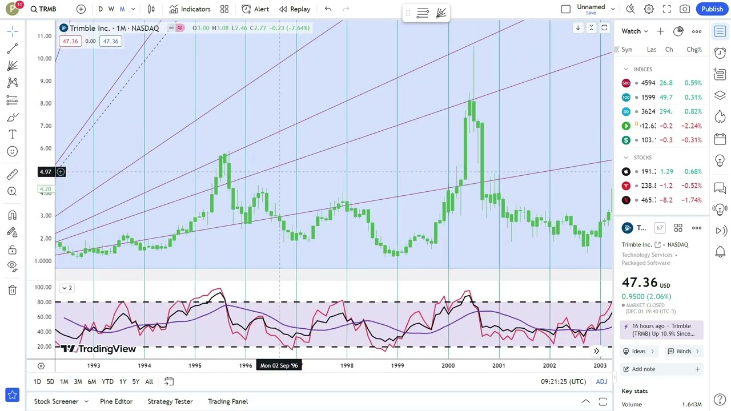Toggle stay in drawing mode

click(x=13, y=232)
